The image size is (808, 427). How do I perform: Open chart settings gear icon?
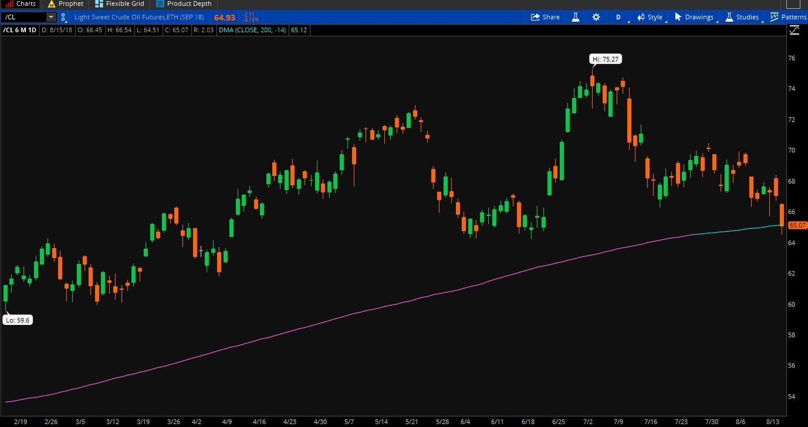point(596,17)
